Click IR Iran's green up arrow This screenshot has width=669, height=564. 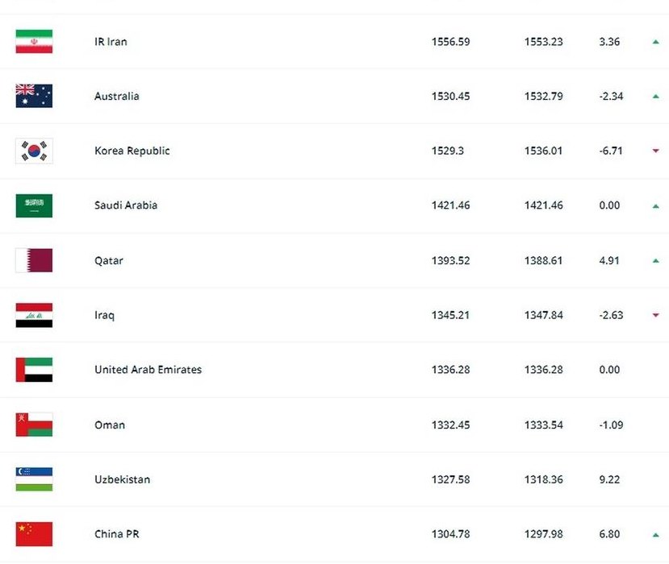[656, 42]
